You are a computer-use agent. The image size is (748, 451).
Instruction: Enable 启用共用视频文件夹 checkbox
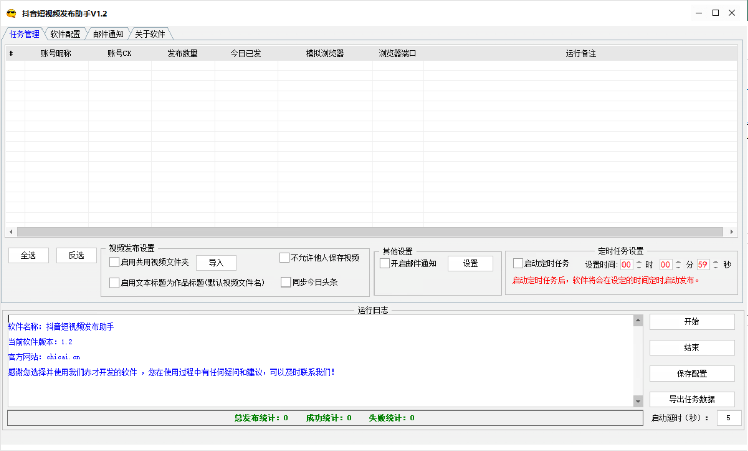[x=114, y=262]
